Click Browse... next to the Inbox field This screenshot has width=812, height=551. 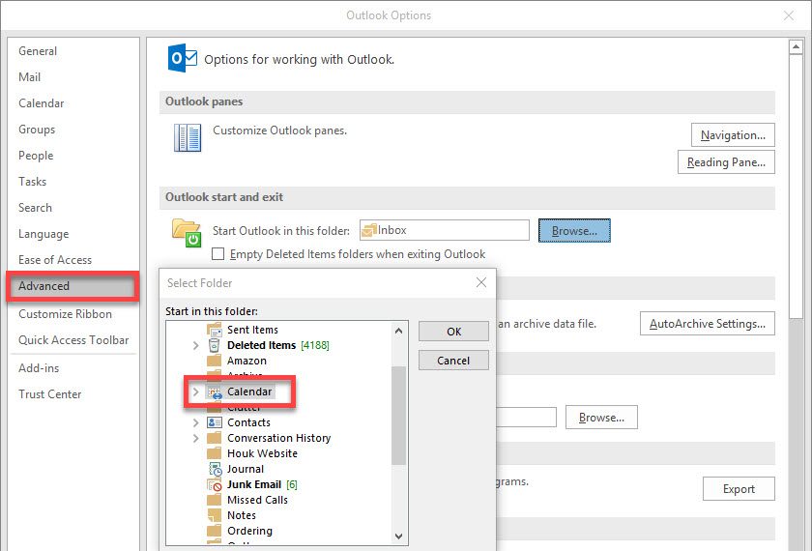click(x=574, y=230)
